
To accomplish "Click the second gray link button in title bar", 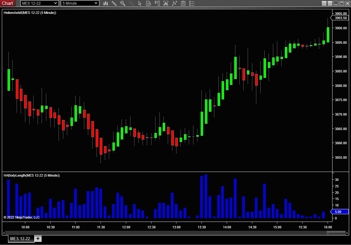I will click(330, 3).
